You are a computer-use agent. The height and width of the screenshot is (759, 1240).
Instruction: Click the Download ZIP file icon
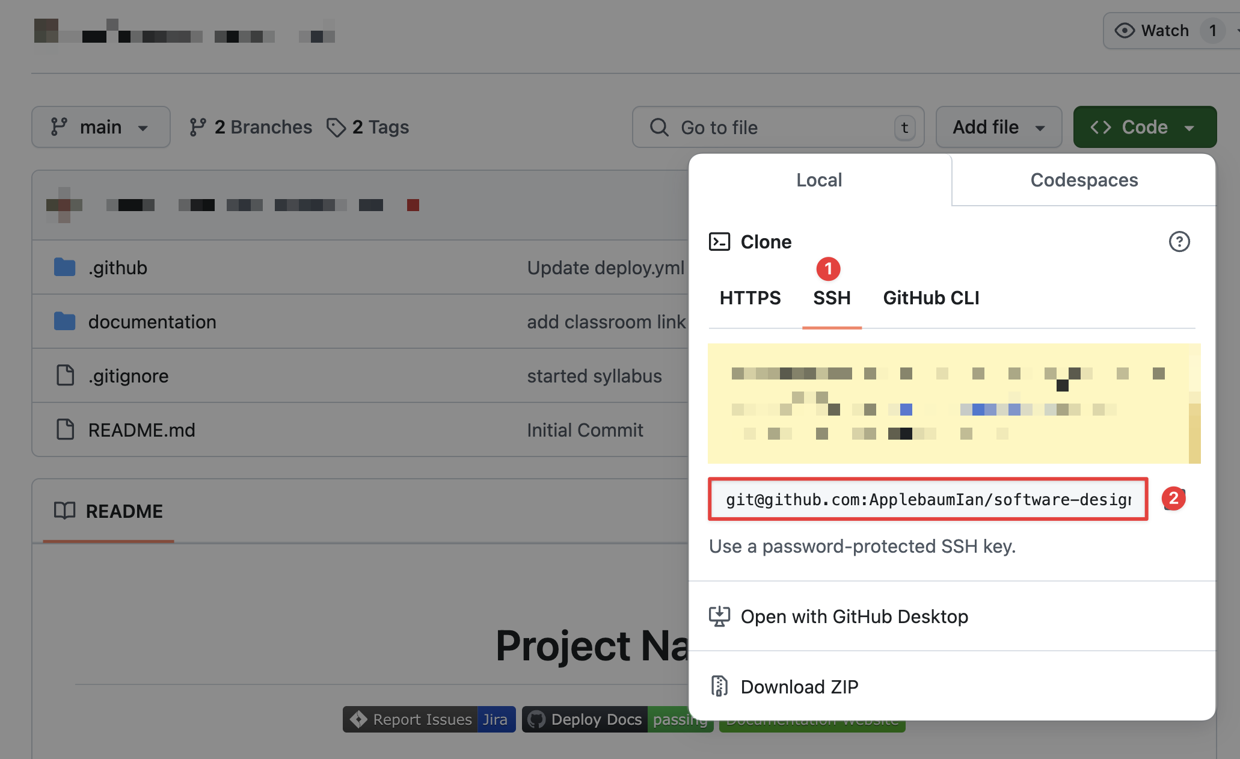click(719, 686)
